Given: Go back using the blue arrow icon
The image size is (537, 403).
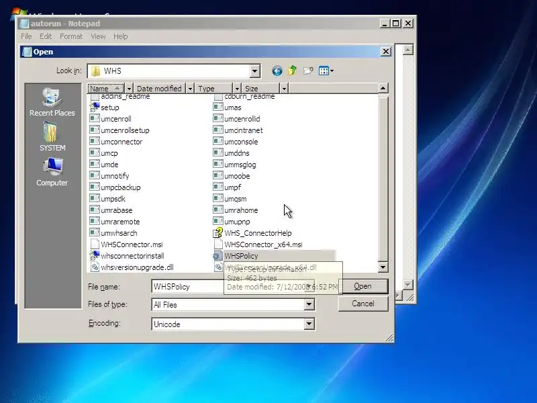Looking at the screenshot, I should (x=277, y=71).
